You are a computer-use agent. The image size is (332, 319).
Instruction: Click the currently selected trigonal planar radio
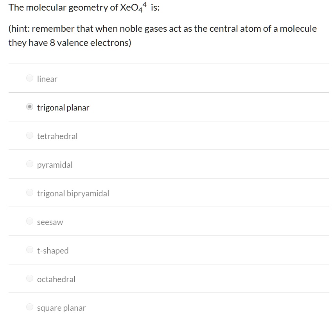[x=29, y=107]
